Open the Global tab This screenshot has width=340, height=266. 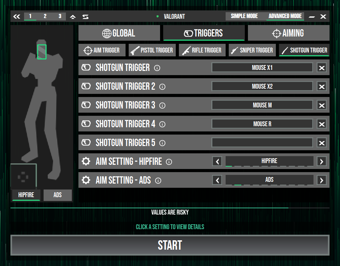pos(119,33)
